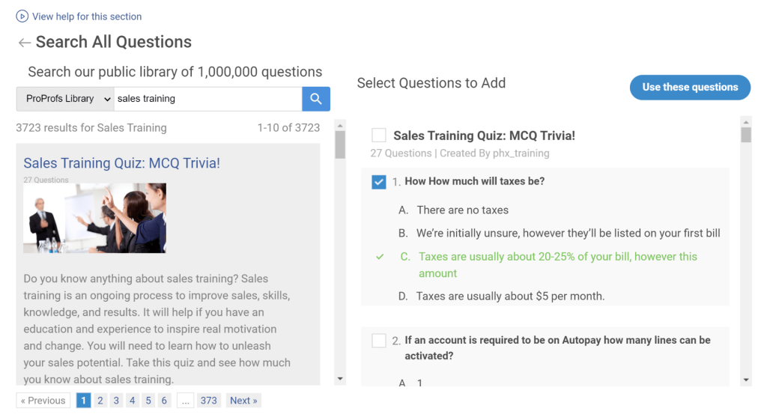Click the sales training quiz thumbnail image
767x420 pixels.
tap(94, 218)
